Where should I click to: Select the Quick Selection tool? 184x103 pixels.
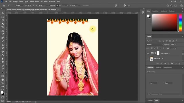pos(3,24)
